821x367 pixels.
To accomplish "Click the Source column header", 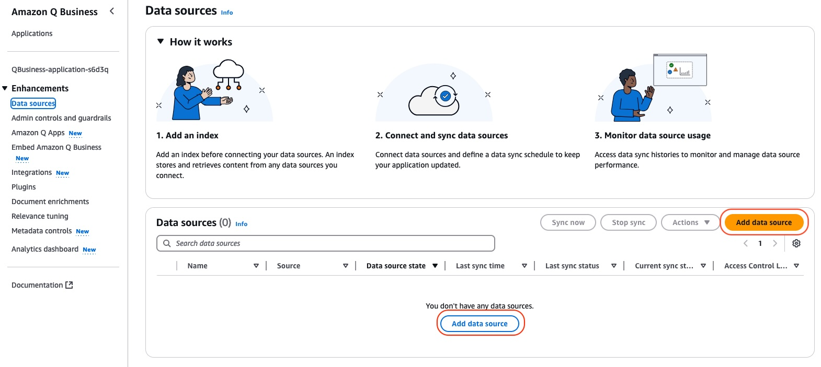I will [289, 266].
